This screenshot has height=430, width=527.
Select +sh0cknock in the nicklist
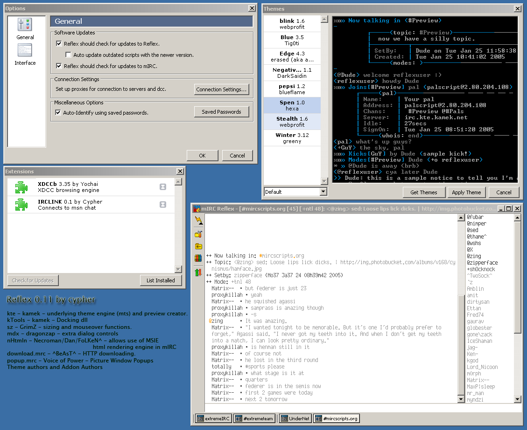coord(481,269)
